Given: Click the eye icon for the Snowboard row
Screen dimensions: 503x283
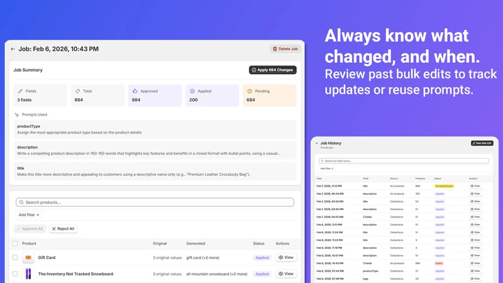Looking at the screenshot, I should click(280, 274).
